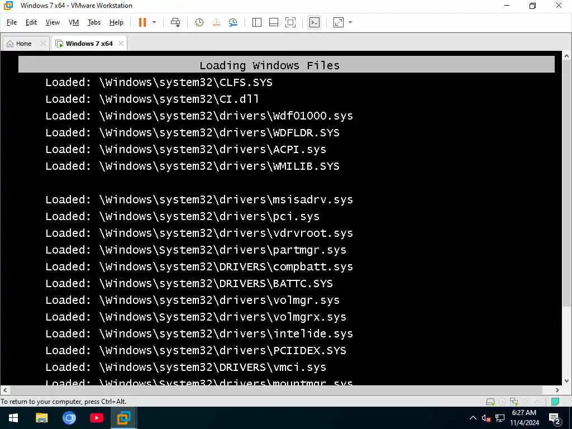Screen dimensions: 572x429
Task: Click the hard disk status icon
Action: point(490,402)
